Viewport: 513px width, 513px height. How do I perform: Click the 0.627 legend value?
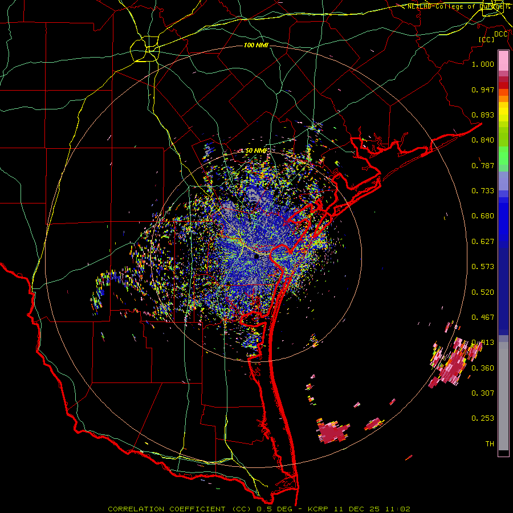(x=483, y=242)
